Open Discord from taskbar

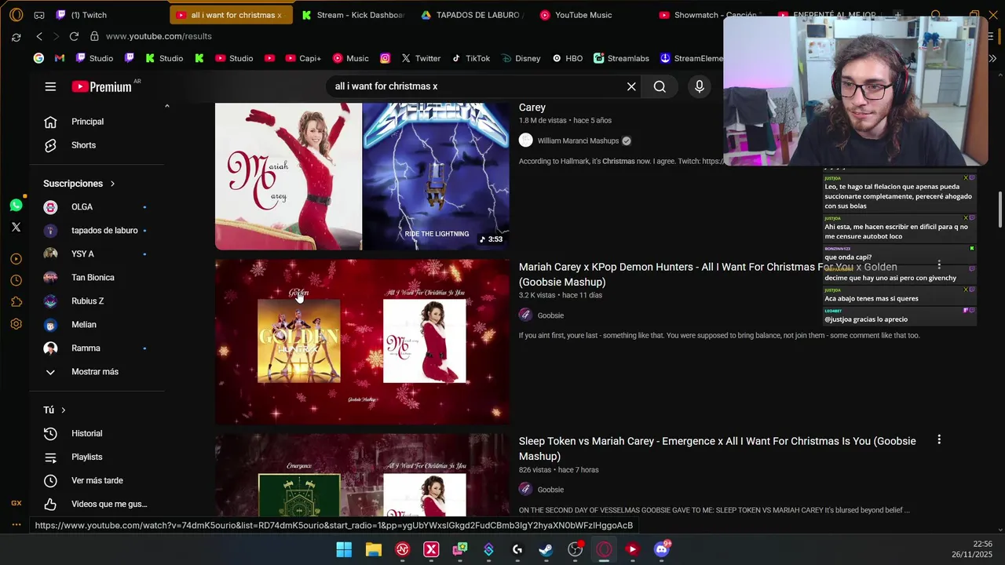click(x=661, y=549)
